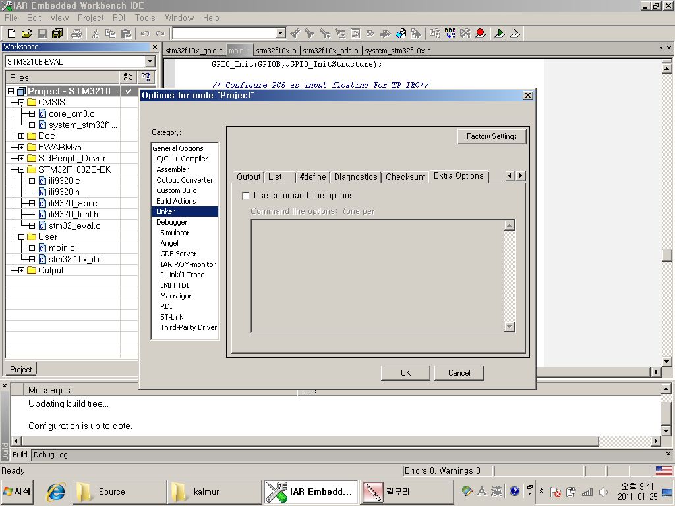Select C/C++ Compiler category

[182, 159]
